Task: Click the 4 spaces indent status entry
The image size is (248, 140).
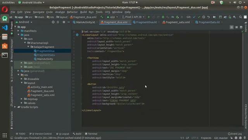Action: [206, 138]
